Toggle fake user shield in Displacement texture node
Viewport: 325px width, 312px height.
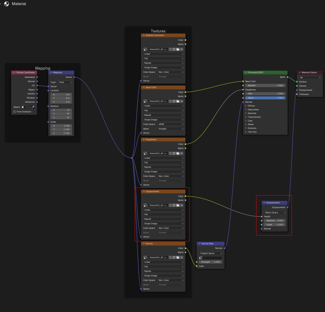[x=170, y=205]
